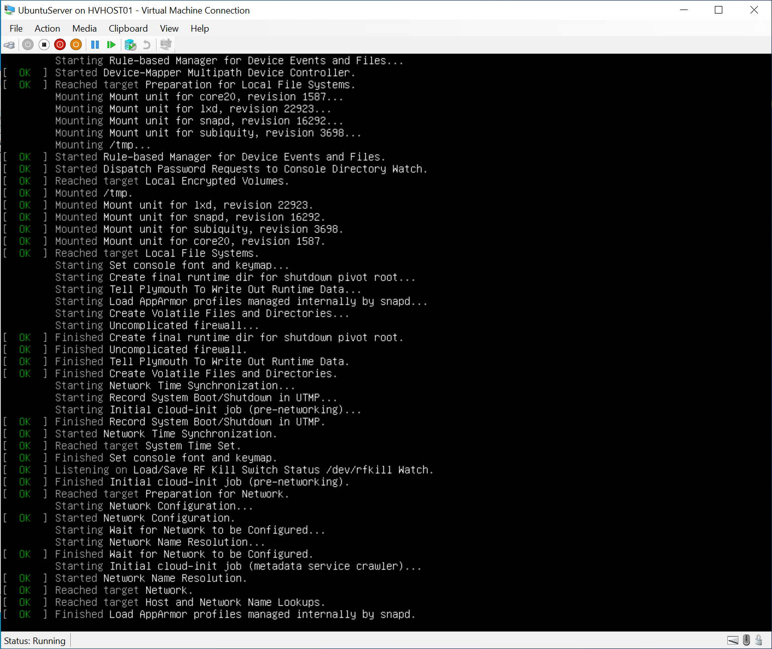
Task: Click the mouse status icon in status bar
Action: coord(746,640)
